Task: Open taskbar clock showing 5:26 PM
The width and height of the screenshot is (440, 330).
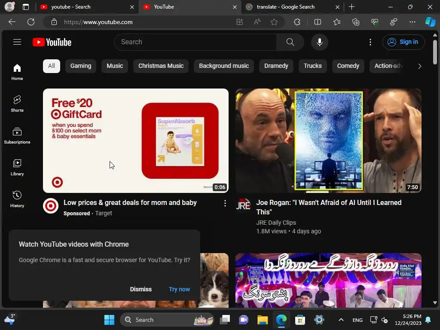Action: tap(408, 320)
